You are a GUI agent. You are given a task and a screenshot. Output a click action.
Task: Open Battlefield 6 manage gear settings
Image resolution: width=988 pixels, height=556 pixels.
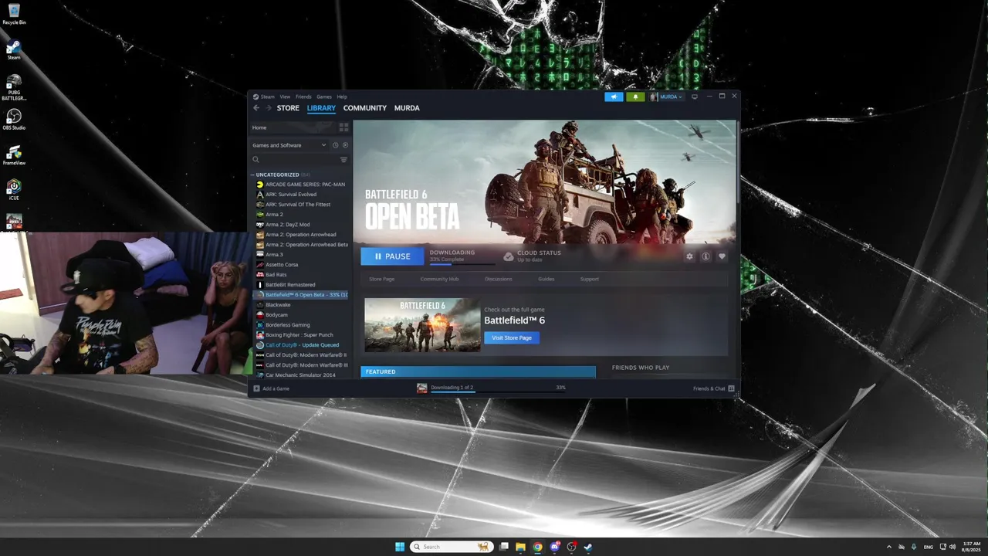(689, 256)
